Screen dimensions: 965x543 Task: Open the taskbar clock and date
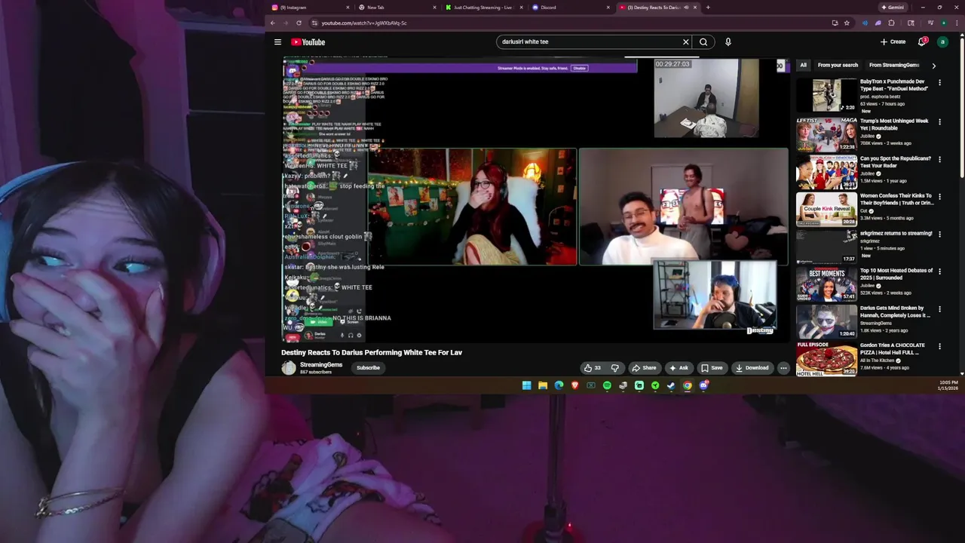948,385
